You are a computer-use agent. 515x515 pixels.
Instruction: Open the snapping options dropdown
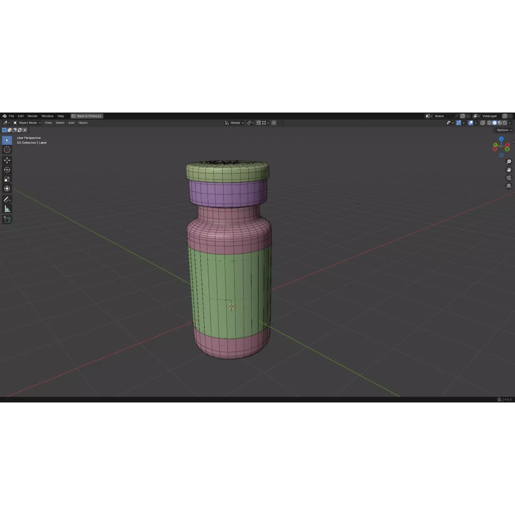point(266,123)
